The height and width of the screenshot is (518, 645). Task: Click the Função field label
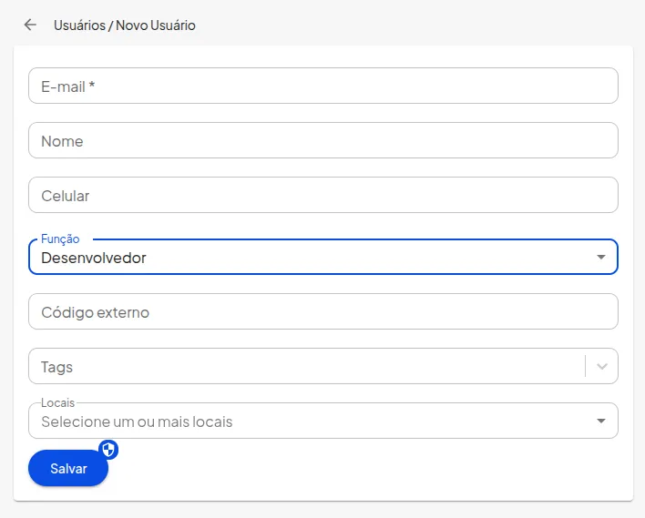pyautogui.click(x=60, y=239)
